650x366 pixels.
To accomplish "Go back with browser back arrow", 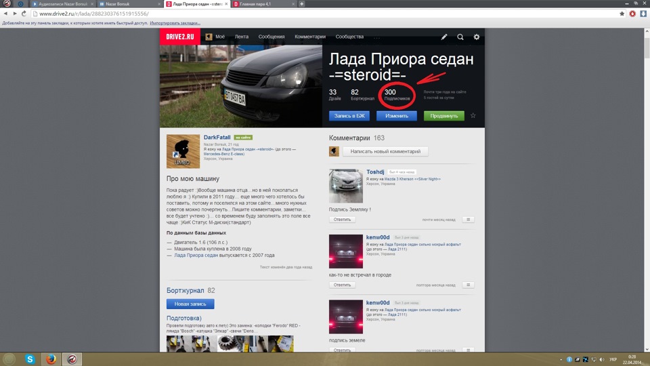I will (5, 14).
